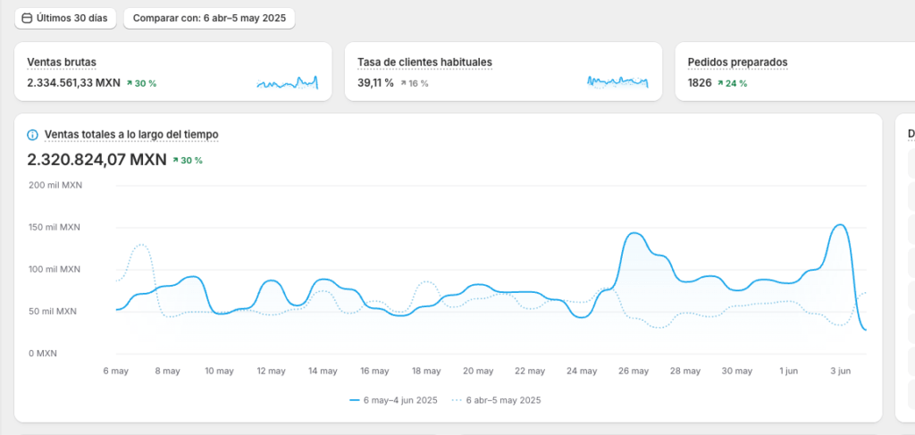Image resolution: width=915 pixels, height=435 pixels.
Task: Open the Ventas brutas sparkline chart
Action: click(287, 83)
